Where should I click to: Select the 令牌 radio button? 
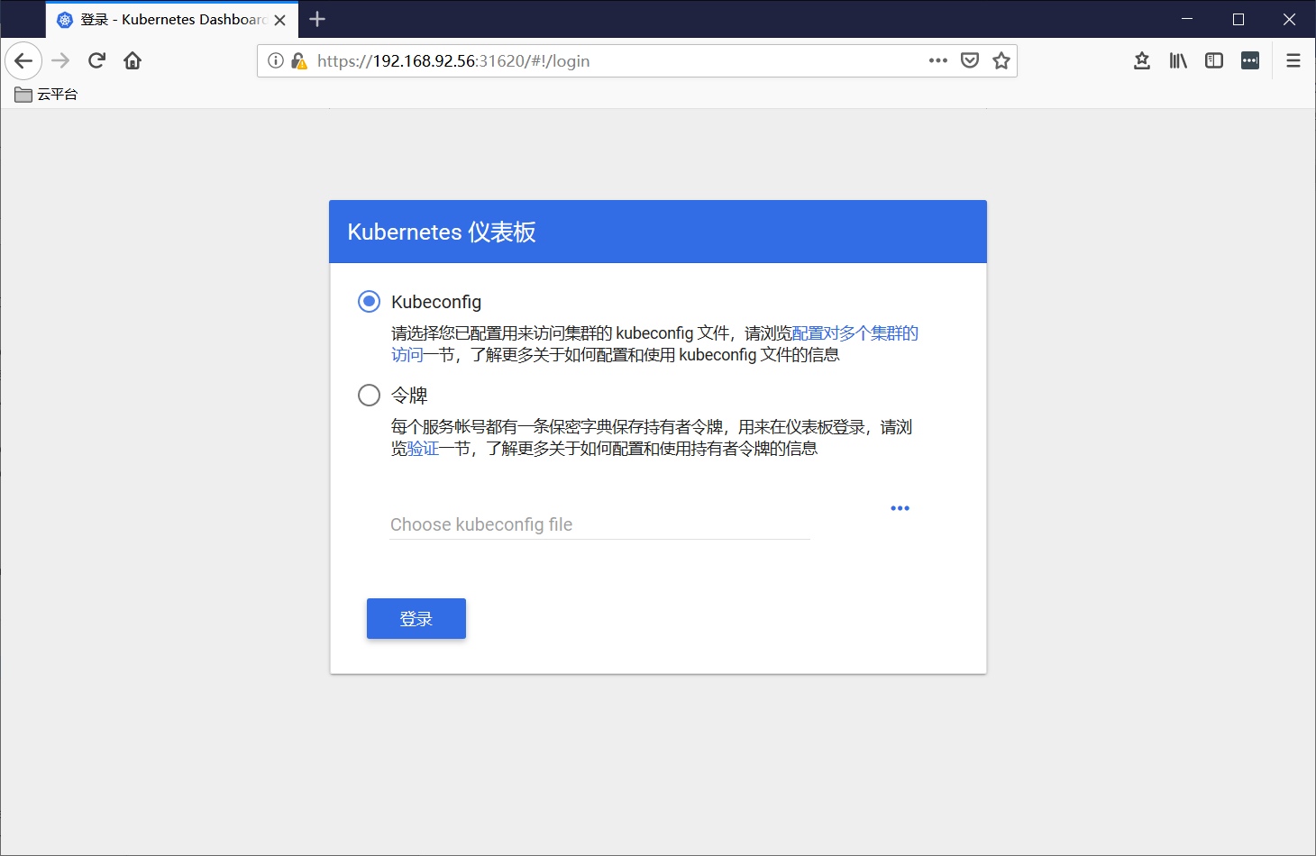tap(369, 395)
